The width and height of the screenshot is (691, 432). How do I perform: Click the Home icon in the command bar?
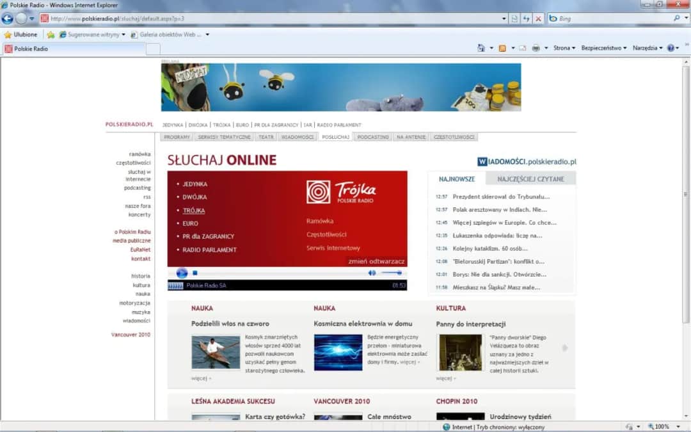point(481,47)
